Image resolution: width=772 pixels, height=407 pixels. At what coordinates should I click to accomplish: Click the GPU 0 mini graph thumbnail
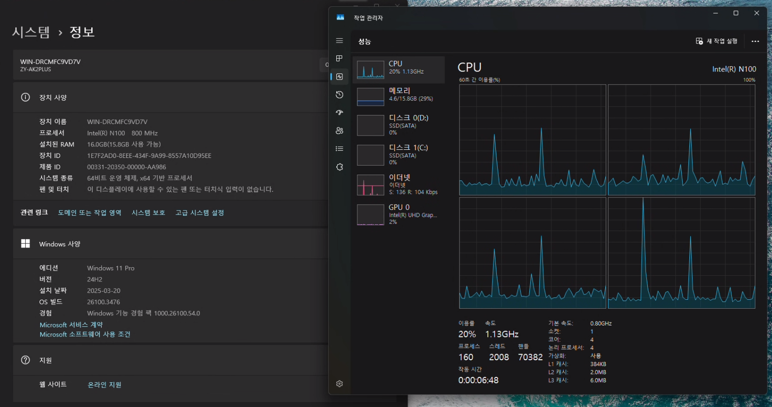click(371, 215)
